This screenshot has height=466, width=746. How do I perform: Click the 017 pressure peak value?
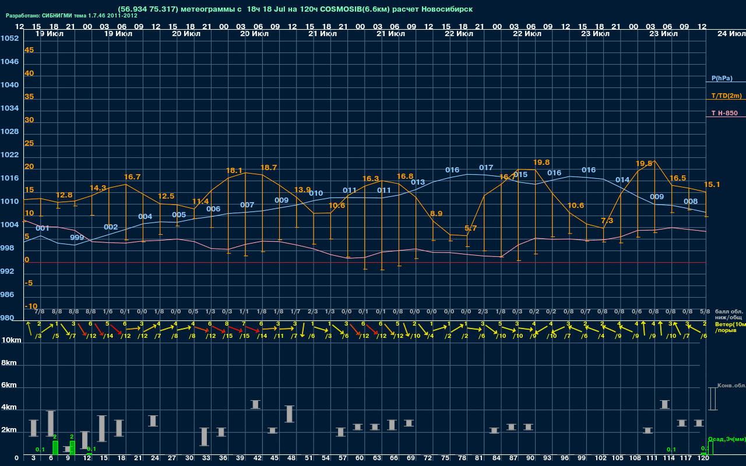pos(486,168)
